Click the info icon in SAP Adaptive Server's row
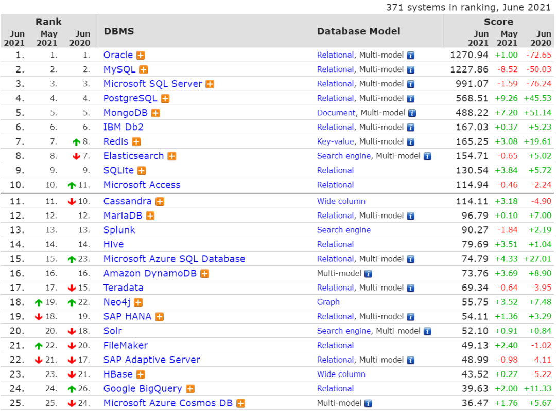The height and width of the screenshot is (412, 556). point(411,360)
